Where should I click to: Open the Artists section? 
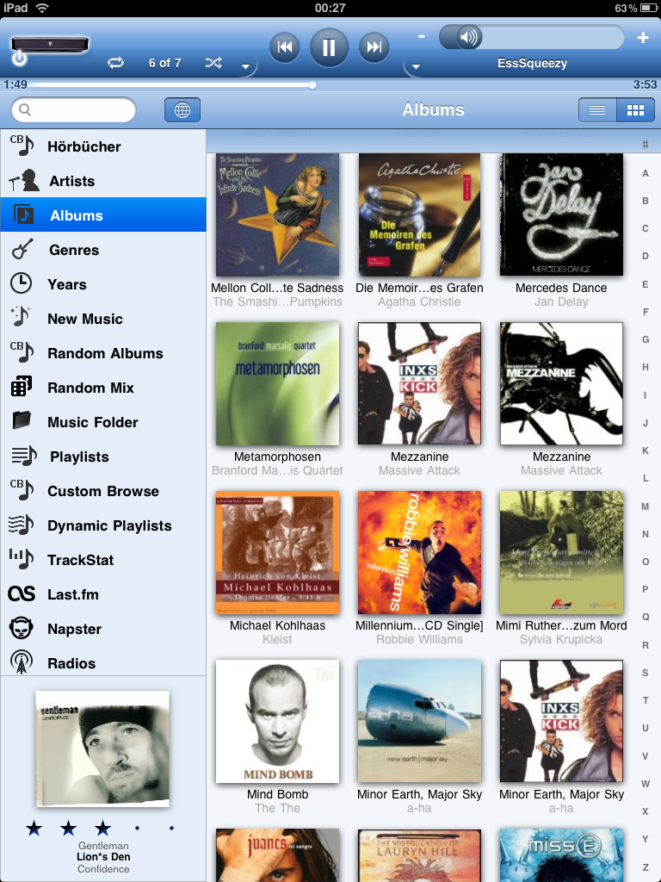(x=103, y=181)
